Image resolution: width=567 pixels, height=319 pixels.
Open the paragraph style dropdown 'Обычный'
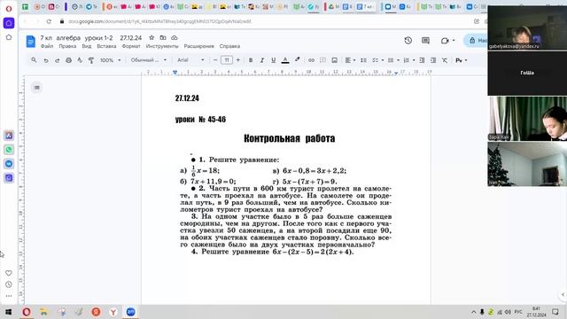point(149,60)
